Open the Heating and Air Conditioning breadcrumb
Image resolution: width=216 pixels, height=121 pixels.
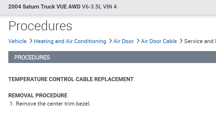click(x=70, y=41)
